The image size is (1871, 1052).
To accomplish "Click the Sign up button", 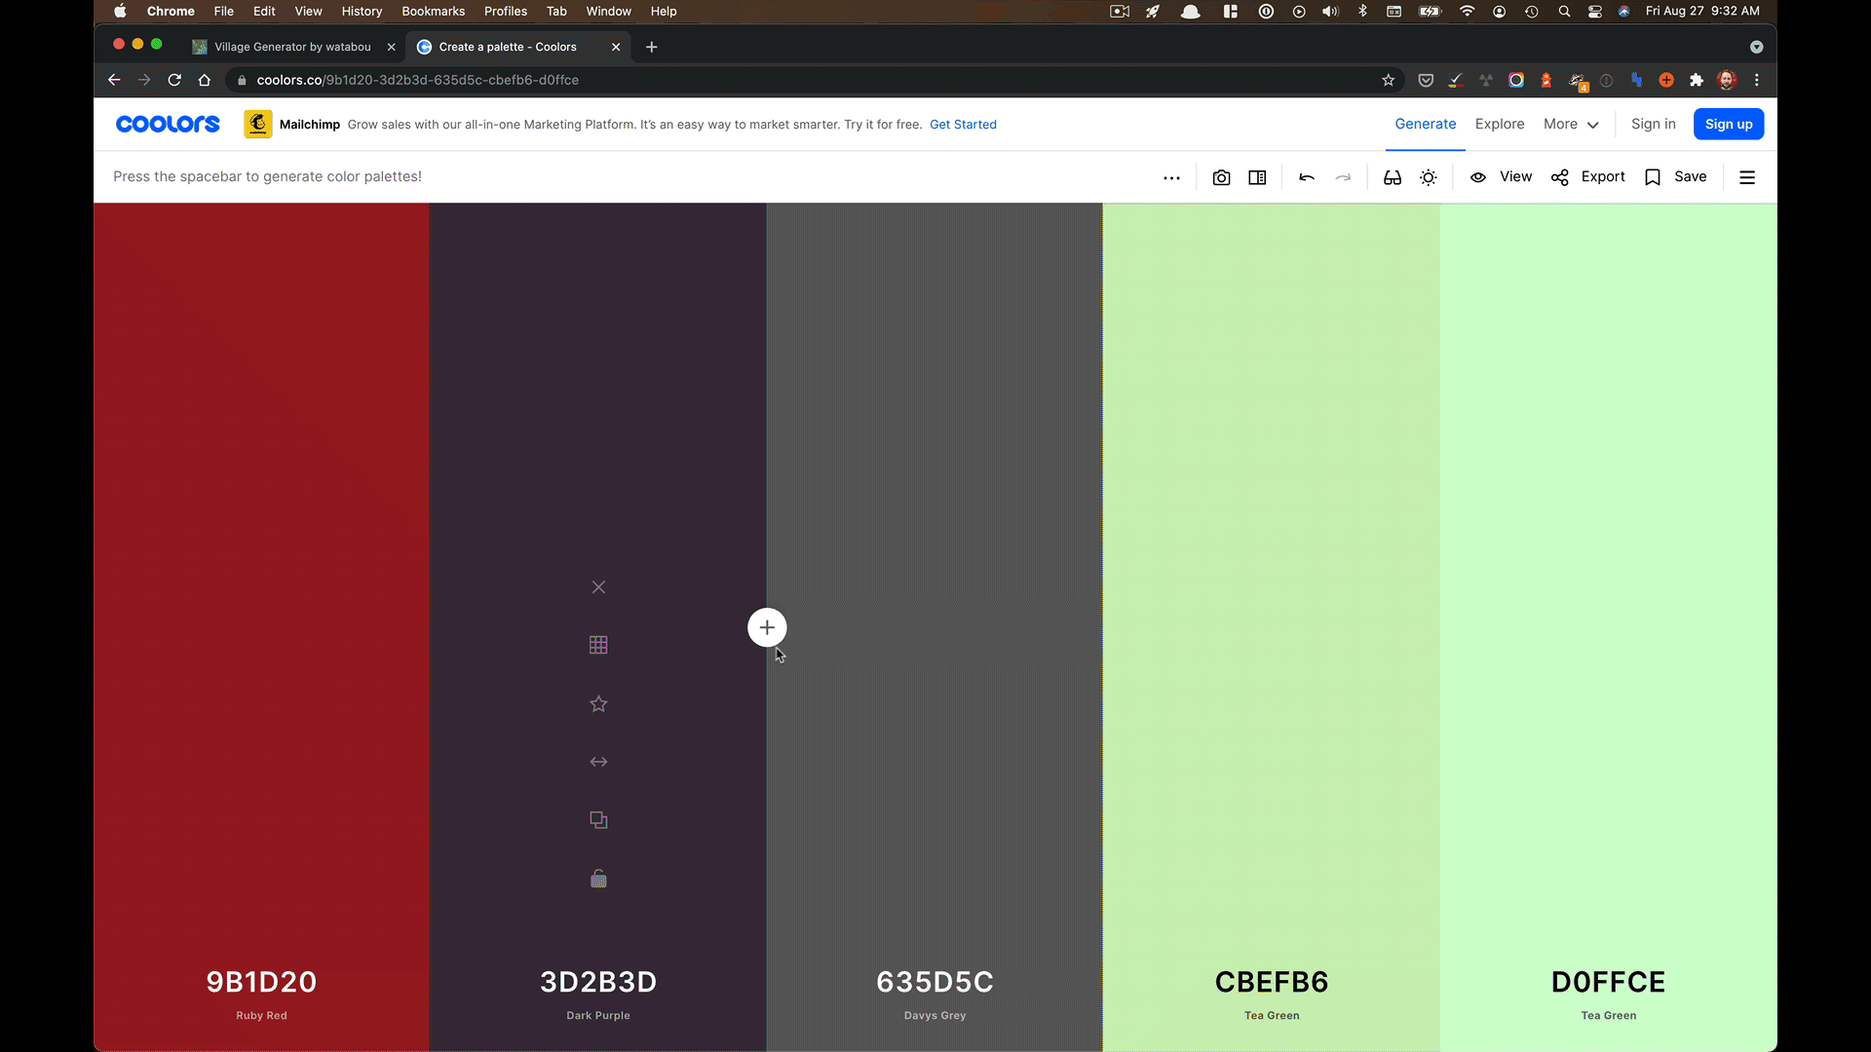I will [x=1728, y=124].
